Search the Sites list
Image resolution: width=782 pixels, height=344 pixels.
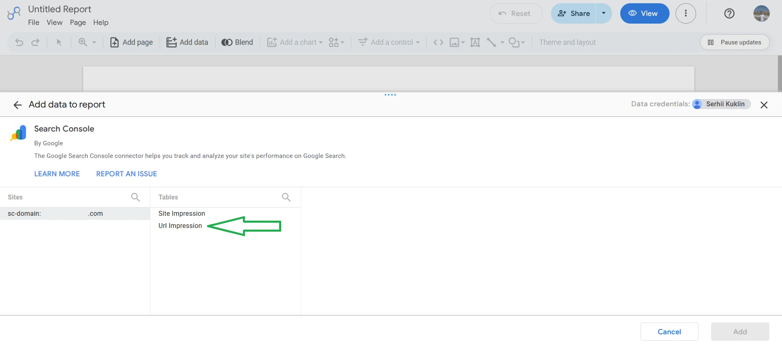tap(135, 197)
